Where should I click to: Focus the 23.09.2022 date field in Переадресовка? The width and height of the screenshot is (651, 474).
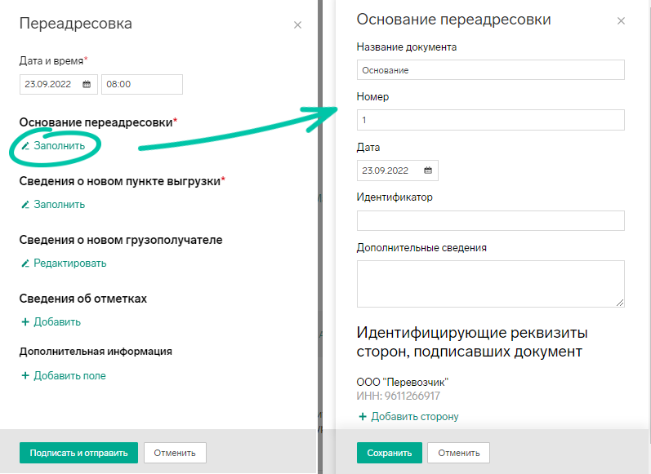59,84
